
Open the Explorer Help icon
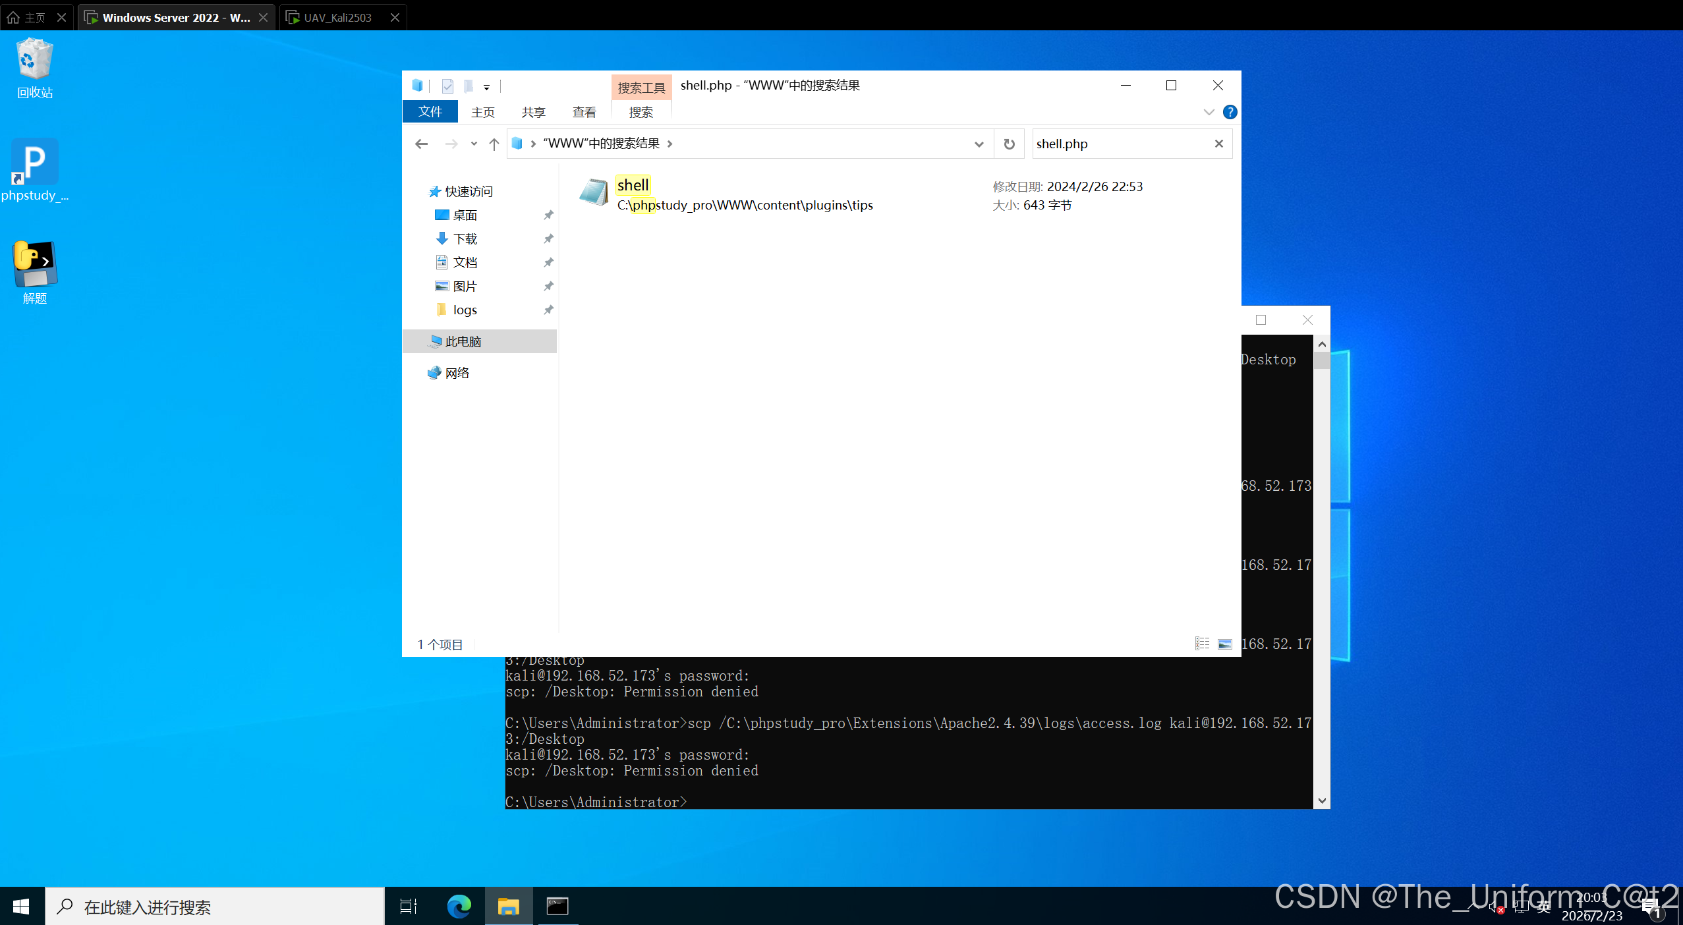(x=1230, y=112)
